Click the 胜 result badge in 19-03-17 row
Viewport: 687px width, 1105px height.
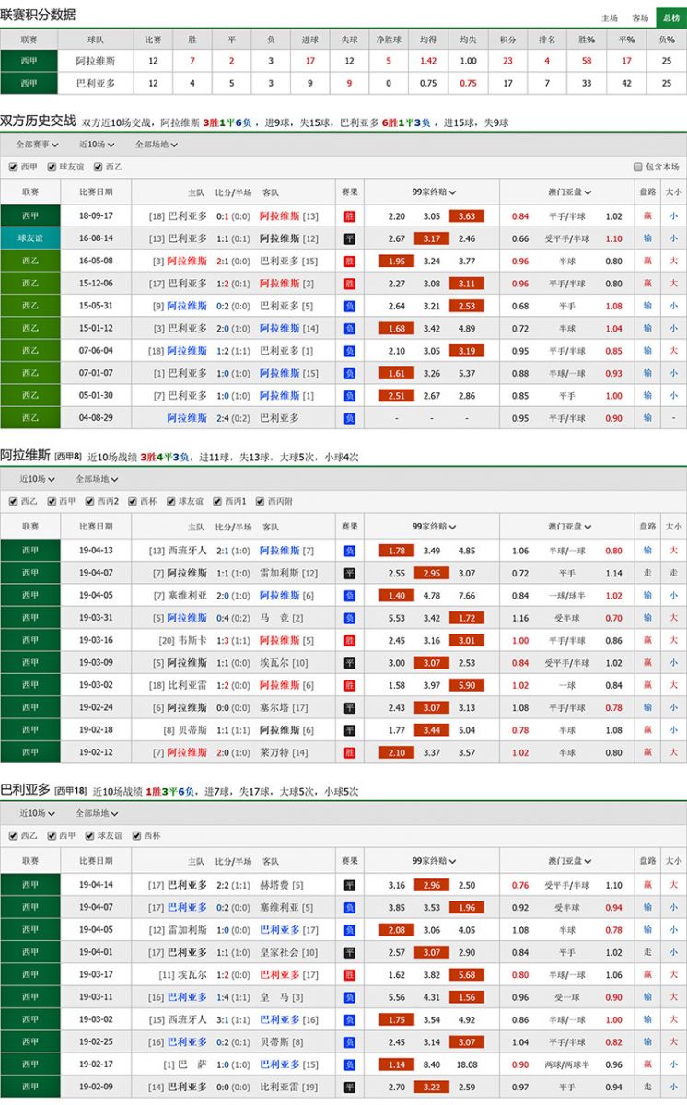coord(349,974)
